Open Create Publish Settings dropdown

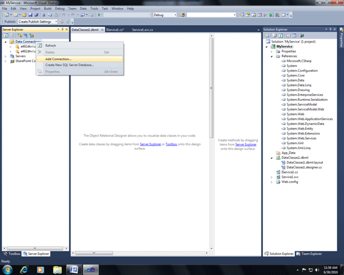click(56, 21)
